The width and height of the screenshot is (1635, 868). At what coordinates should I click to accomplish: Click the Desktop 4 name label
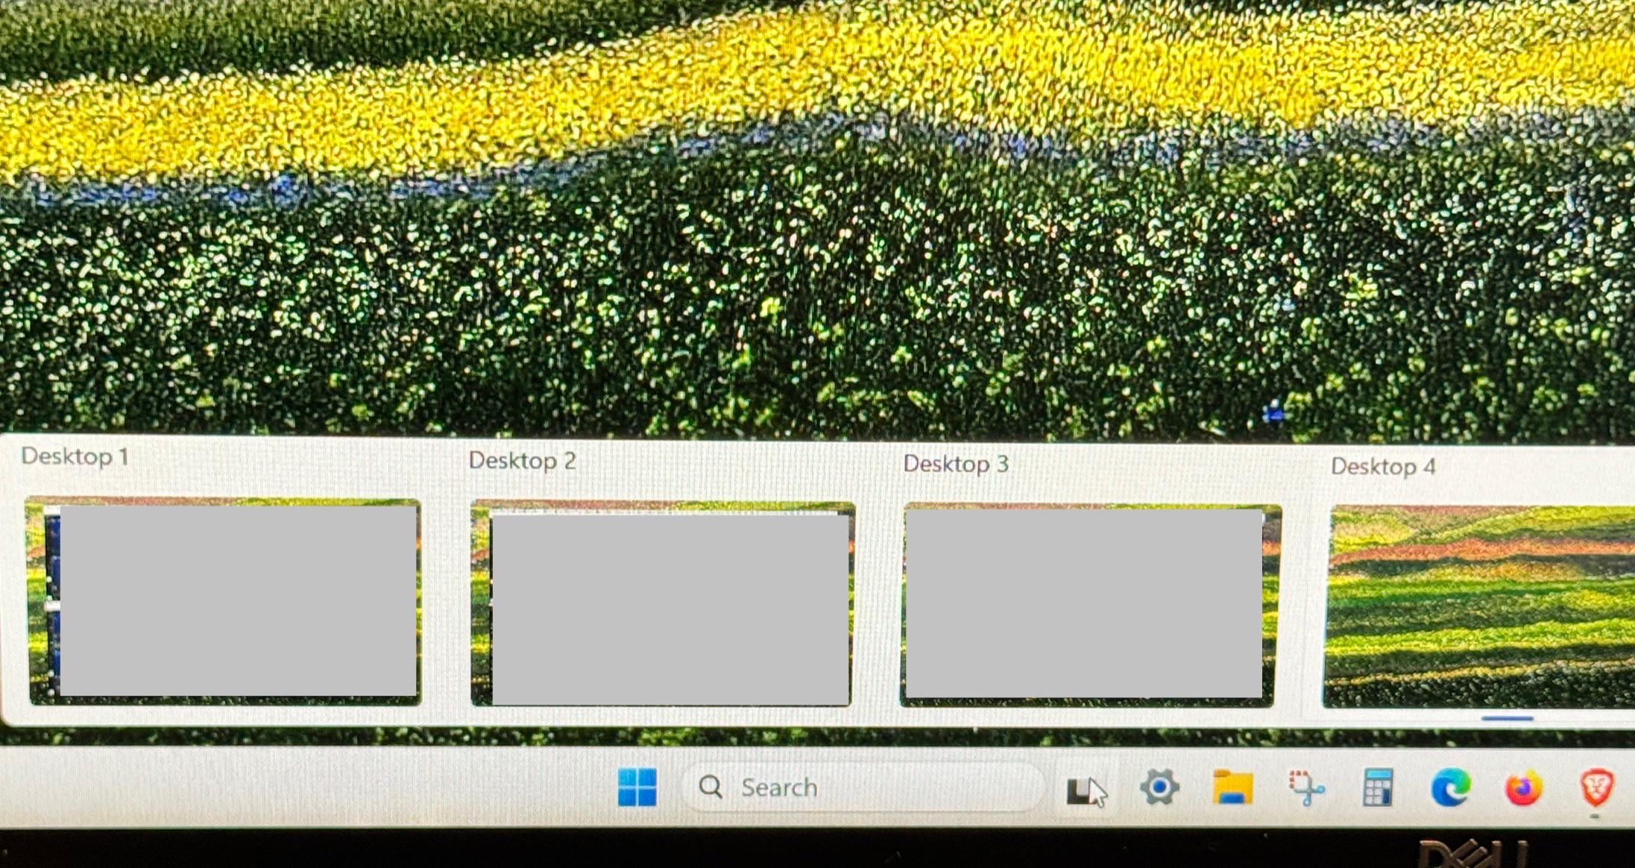coord(1383,467)
